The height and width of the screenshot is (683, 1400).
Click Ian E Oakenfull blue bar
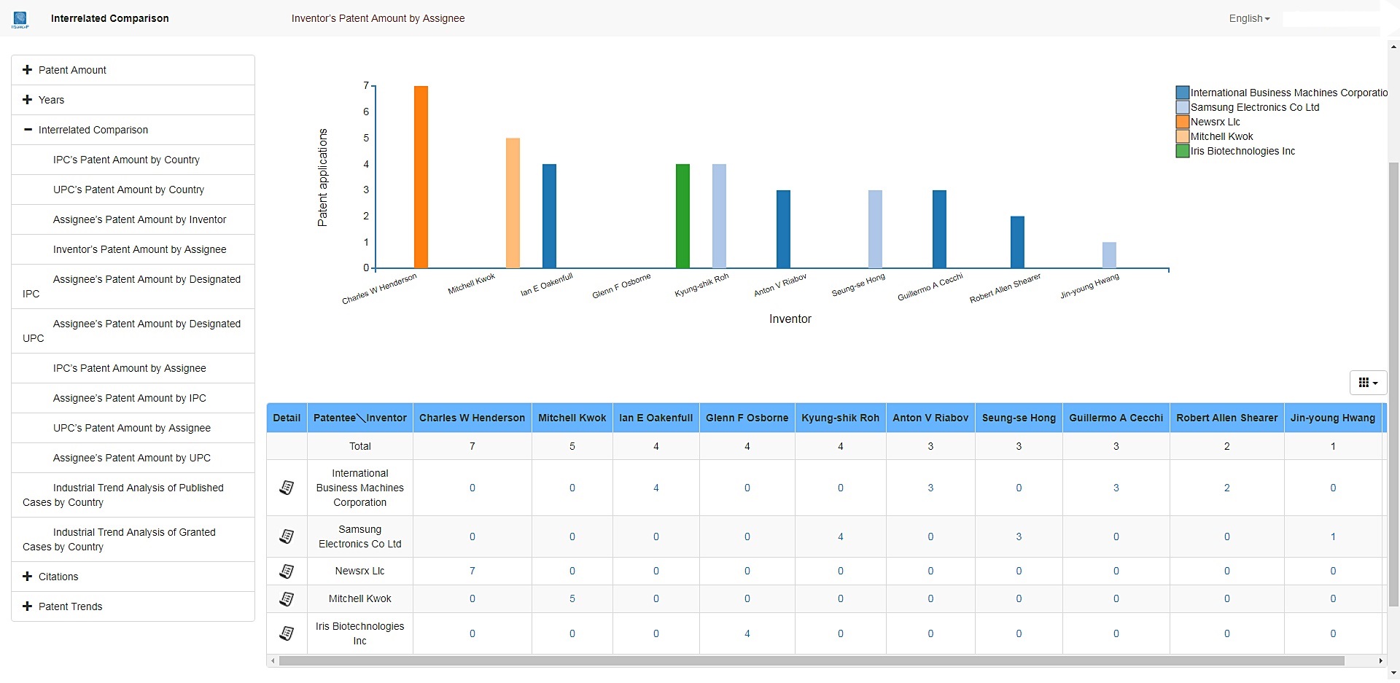coord(549,216)
